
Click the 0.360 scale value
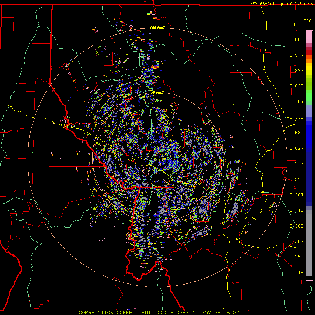click(x=296, y=226)
